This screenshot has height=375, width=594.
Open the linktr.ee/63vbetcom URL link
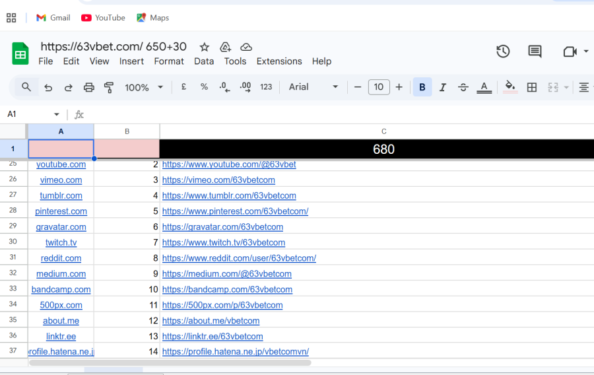213,336
